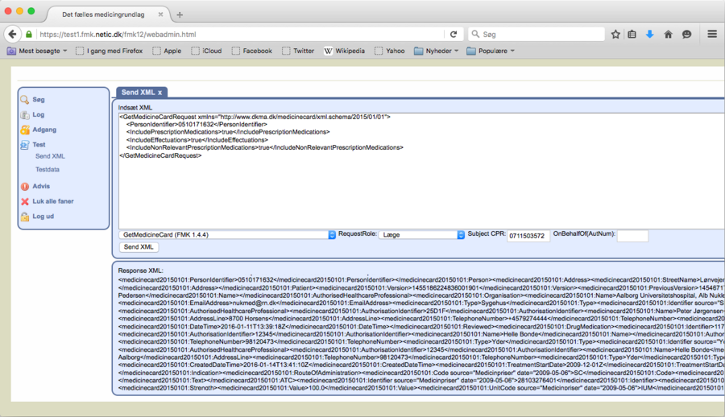Expand the Nyheder bookmarks folder
This screenshot has height=417, width=725.
[x=437, y=51]
